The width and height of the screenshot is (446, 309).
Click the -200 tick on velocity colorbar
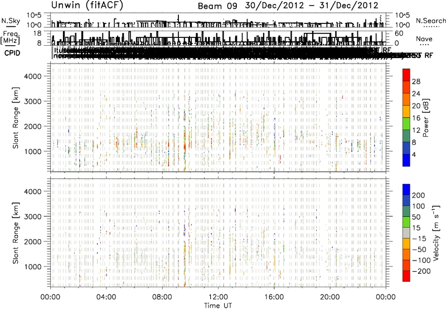pos(421,271)
